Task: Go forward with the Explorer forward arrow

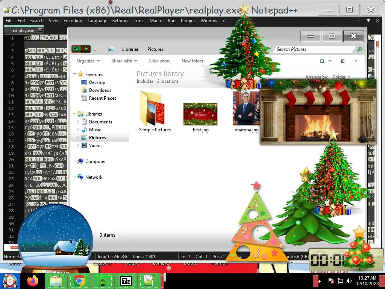Action: pos(86,49)
